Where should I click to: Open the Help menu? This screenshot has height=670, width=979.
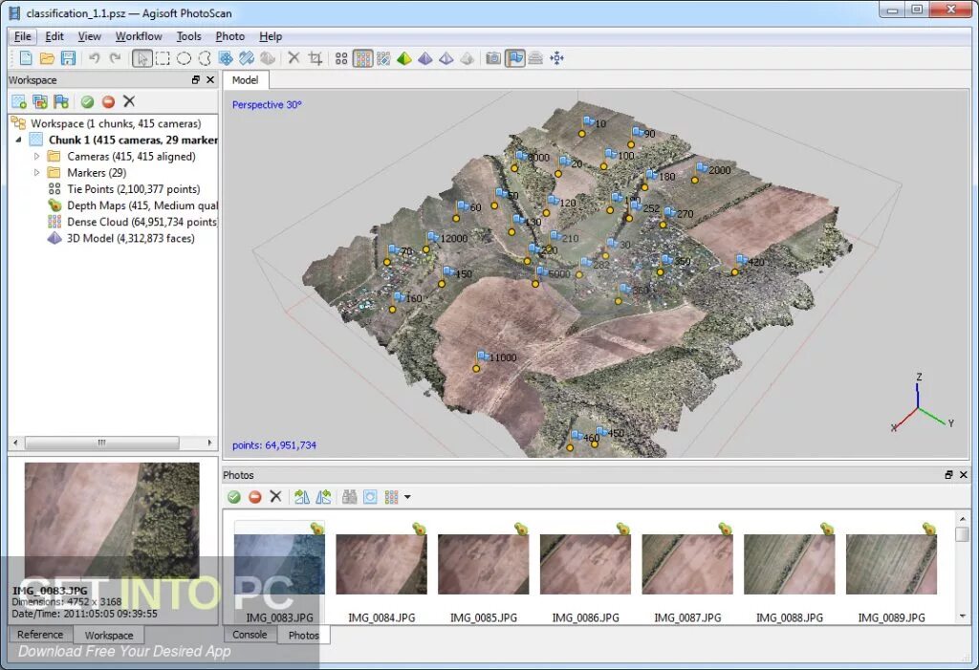pyautogui.click(x=271, y=36)
